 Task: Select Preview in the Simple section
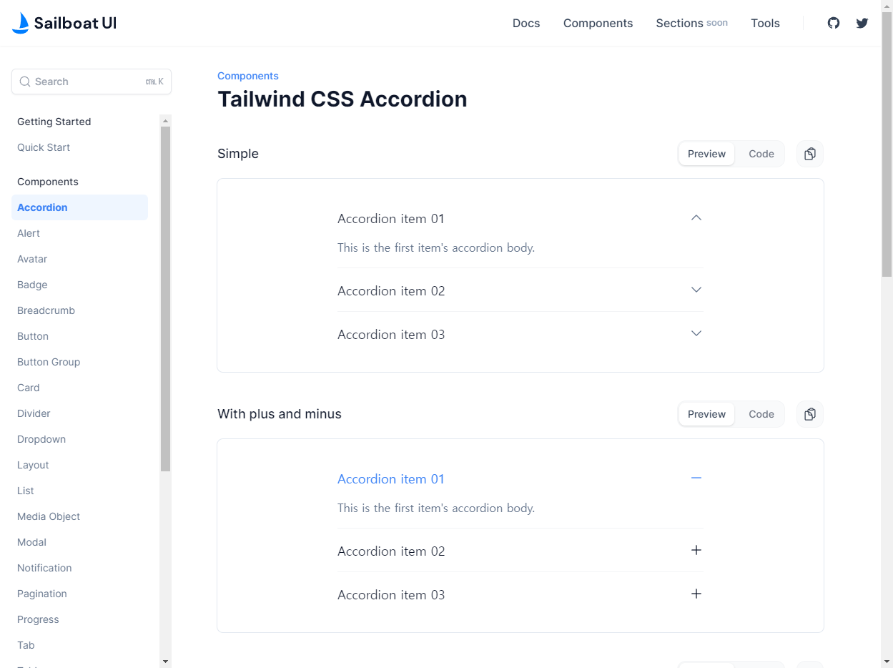click(706, 154)
